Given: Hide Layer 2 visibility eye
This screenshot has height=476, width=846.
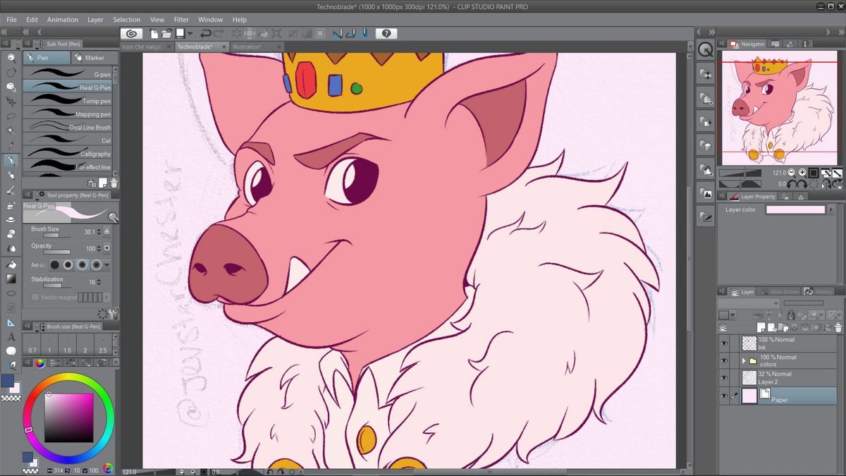Looking at the screenshot, I should click(723, 378).
